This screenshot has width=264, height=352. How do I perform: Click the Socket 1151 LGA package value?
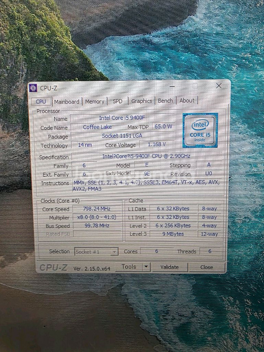[x=122, y=136]
